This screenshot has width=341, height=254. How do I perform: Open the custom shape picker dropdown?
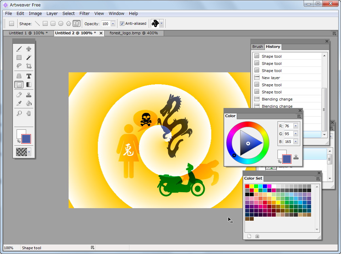tap(161, 23)
